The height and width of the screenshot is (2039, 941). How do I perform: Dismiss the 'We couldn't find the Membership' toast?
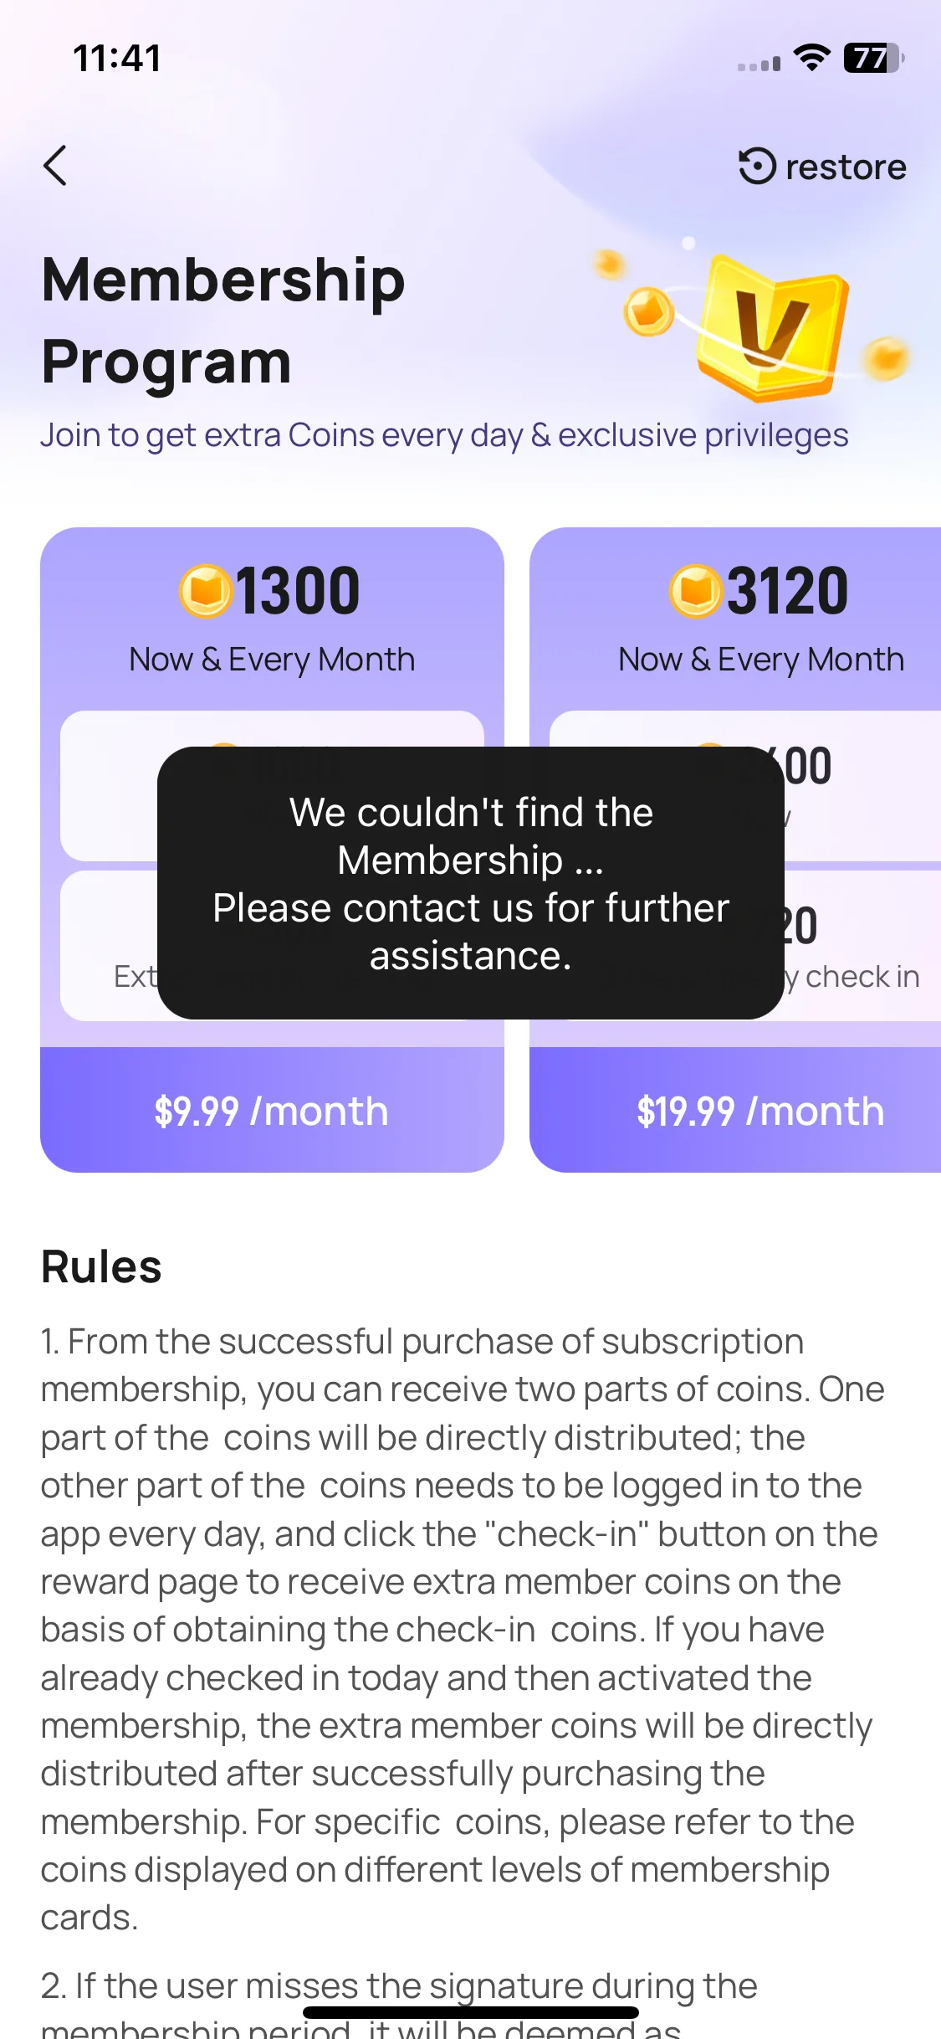[471, 883]
